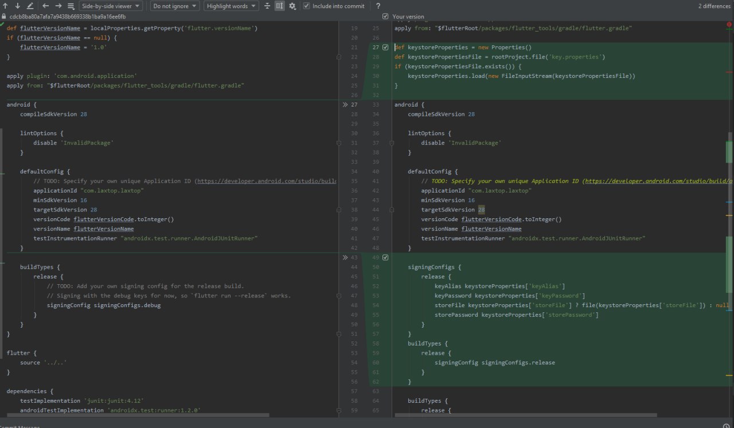Click 'lintOptions {' in left pane
Screen dimensions: 734x428
(x=42, y=133)
